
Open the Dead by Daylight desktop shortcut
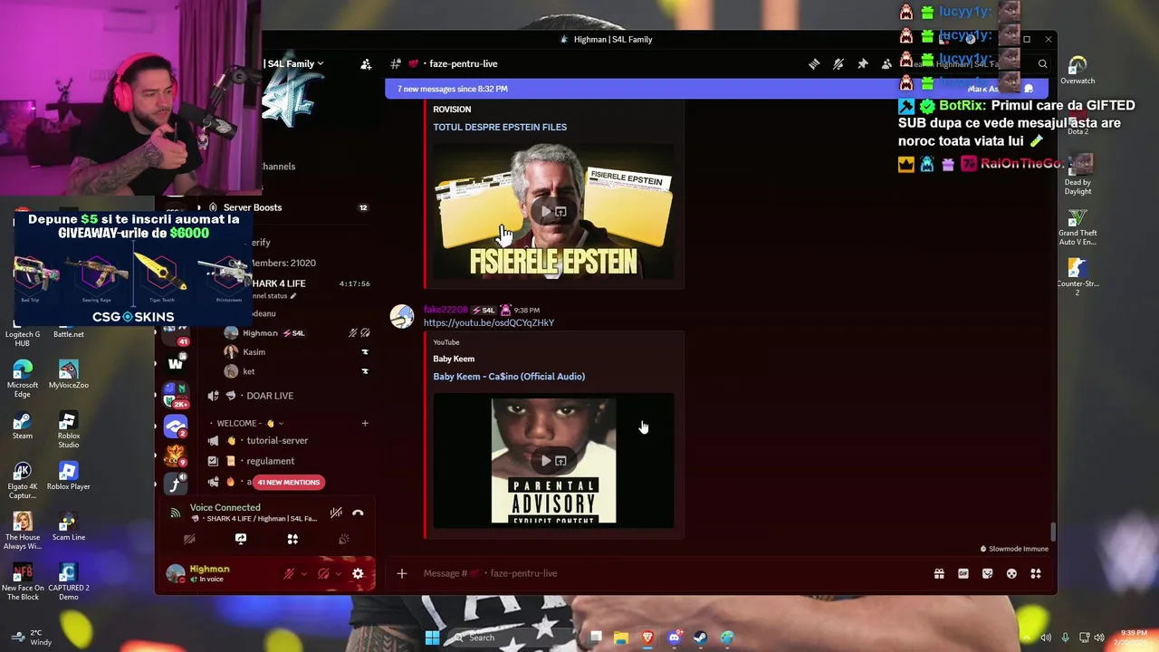[1078, 176]
